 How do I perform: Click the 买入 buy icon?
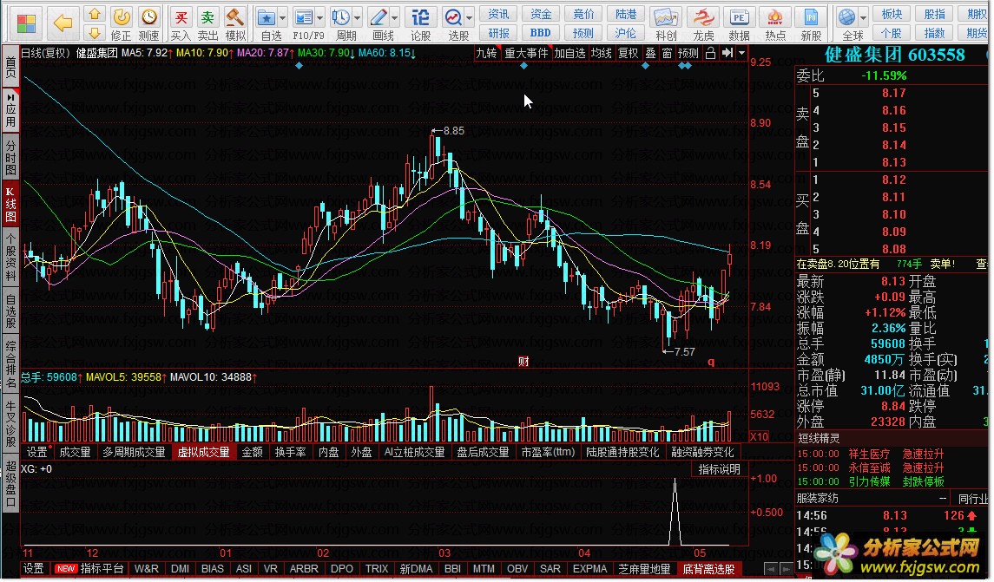coord(181,24)
